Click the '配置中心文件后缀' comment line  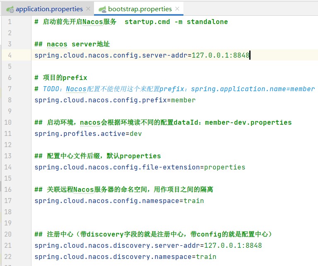(98, 156)
